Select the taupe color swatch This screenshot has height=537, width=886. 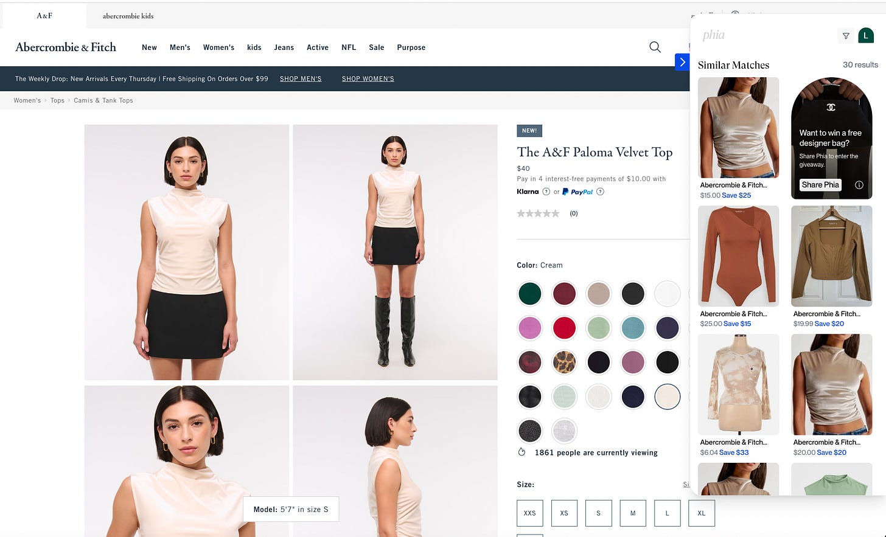tap(598, 294)
